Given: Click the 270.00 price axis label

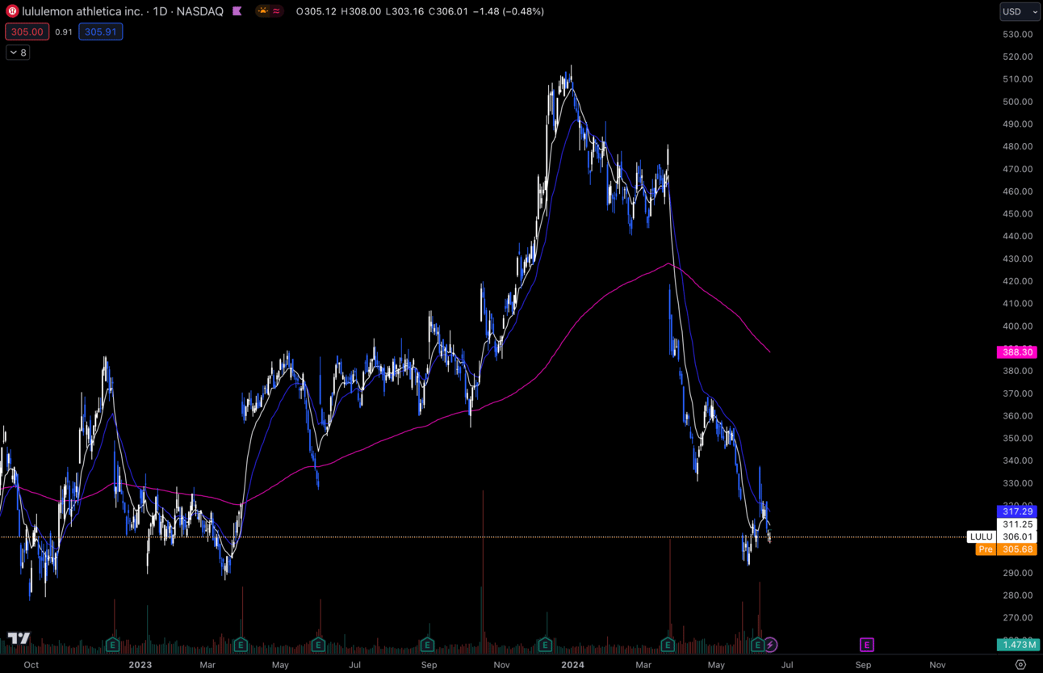Looking at the screenshot, I should [1017, 617].
